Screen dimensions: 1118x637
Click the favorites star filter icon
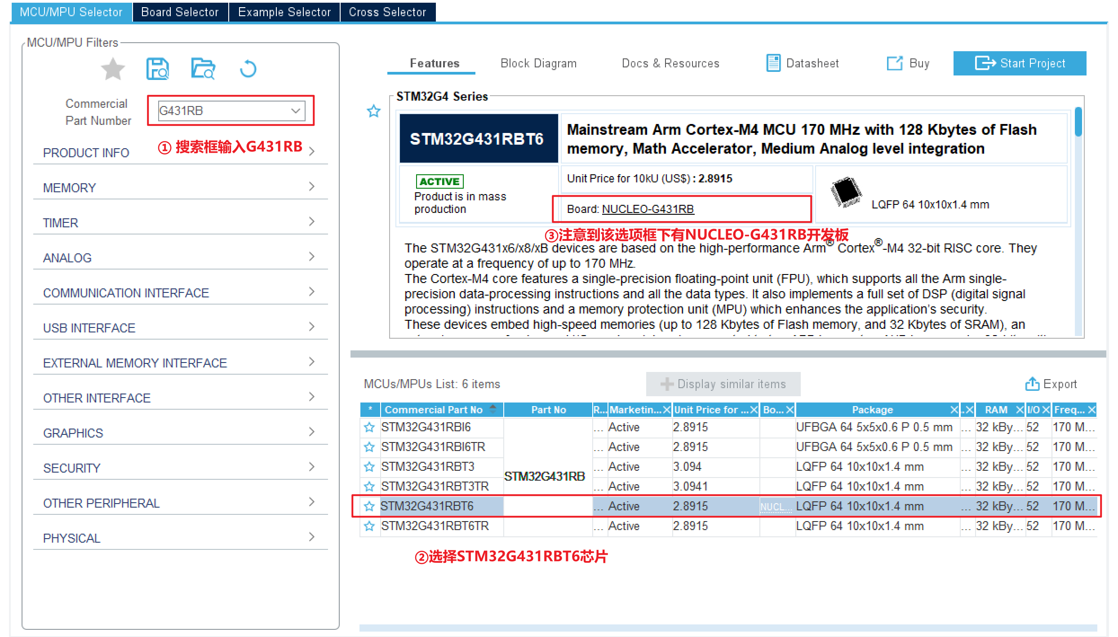click(113, 69)
